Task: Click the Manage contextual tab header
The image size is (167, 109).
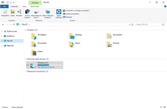Action: tap(35, 3)
